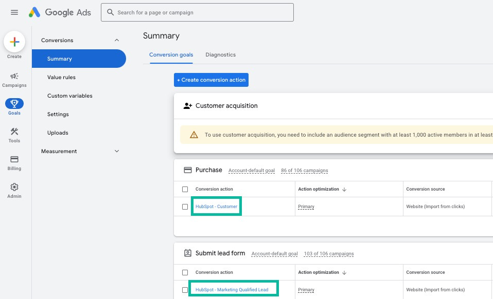Image resolution: width=493 pixels, height=299 pixels.
Task: Check select-all box in Purchase table header
Action: [x=185, y=189]
